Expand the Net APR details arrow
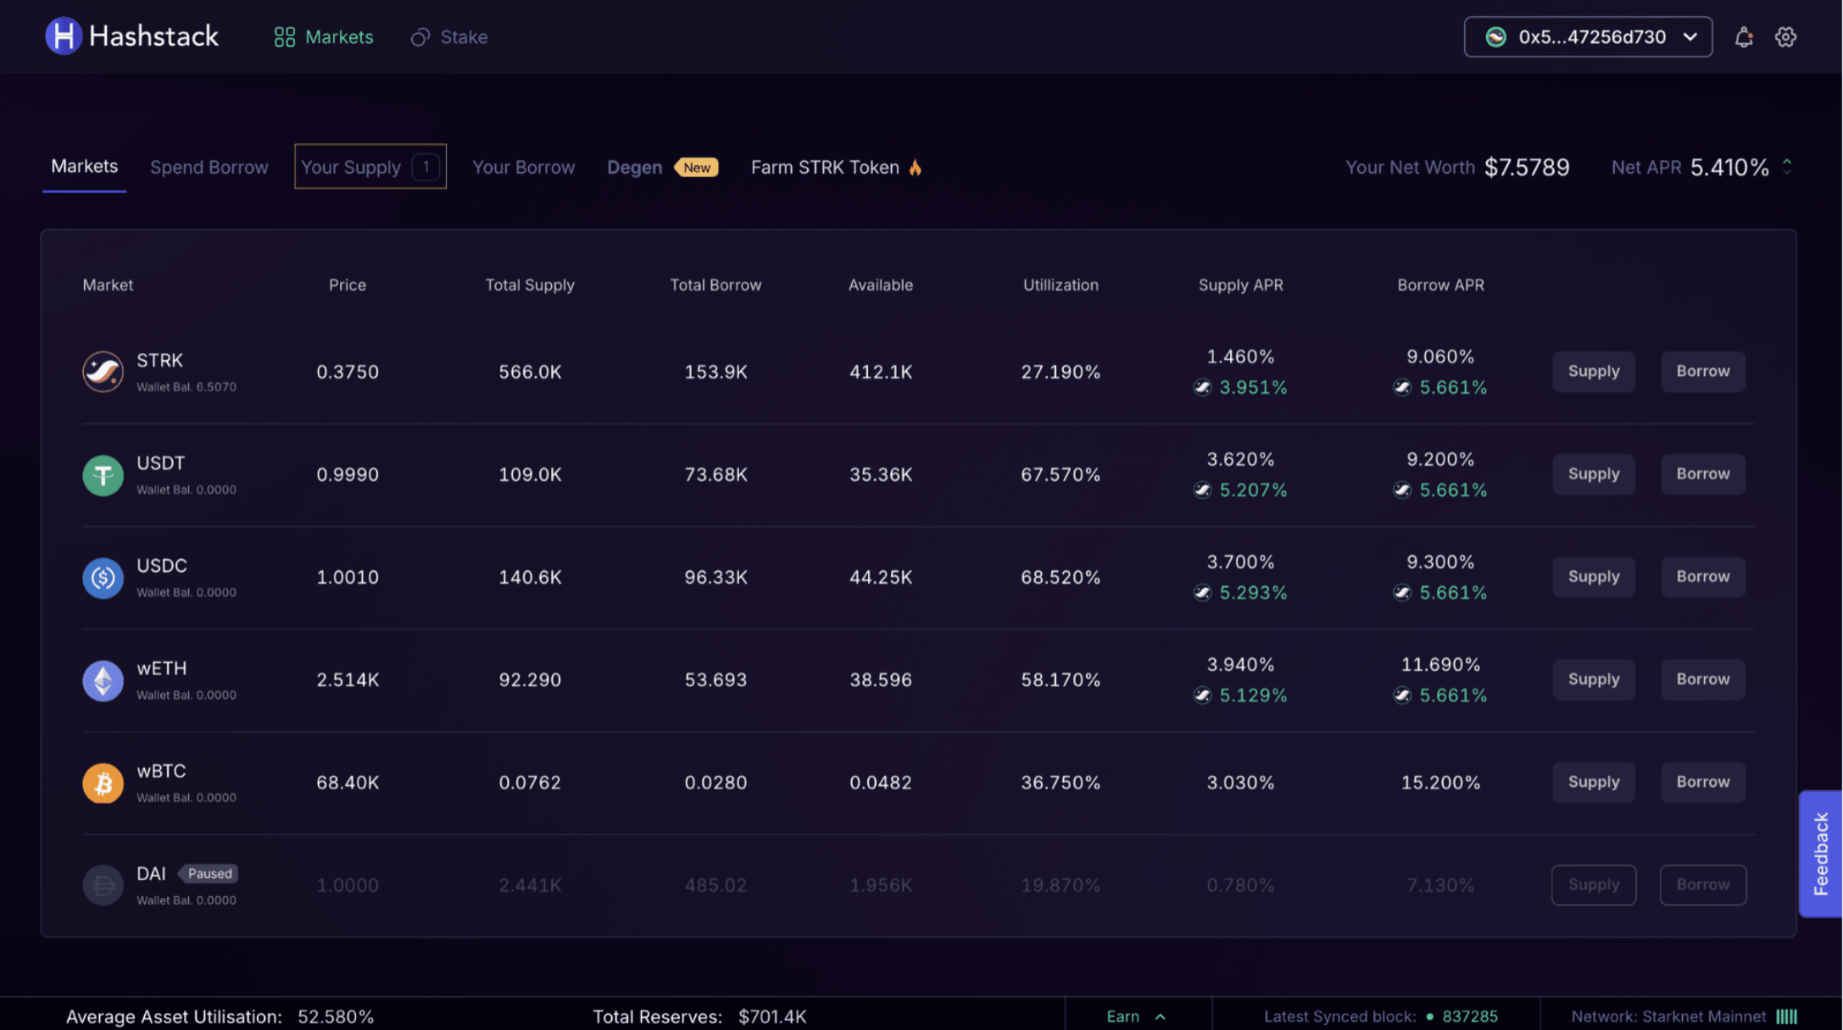Screen dimensions: 1843x1030 click(x=1787, y=167)
